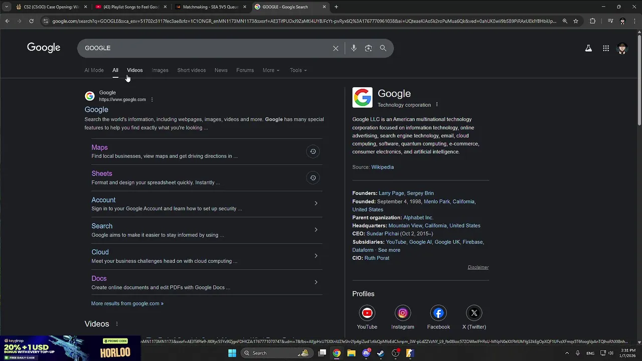
Task: Switch to Images search tab
Action: pyautogui.click(x=160, y=70)
